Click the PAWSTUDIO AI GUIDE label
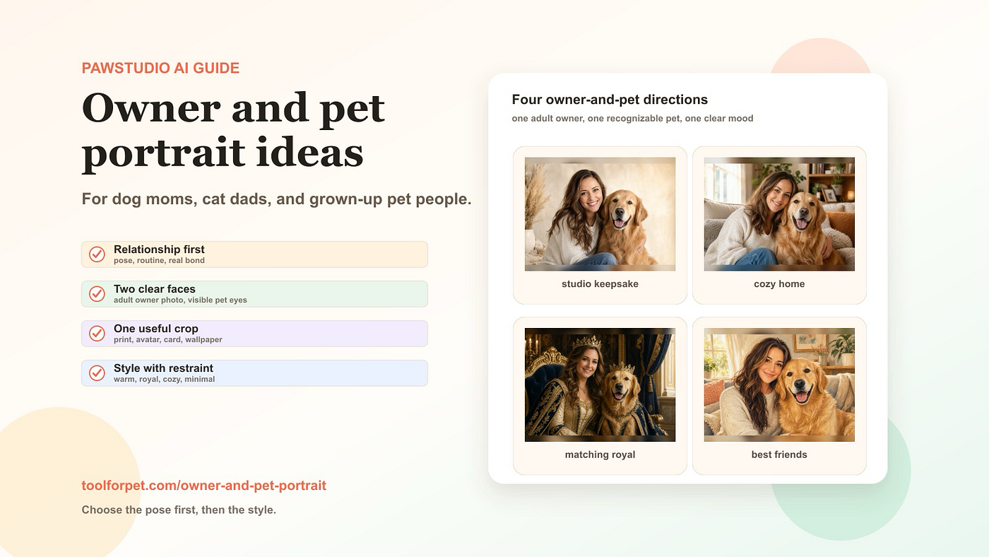The height and width of the screenshot is (557, 989). (x=160, y=69)
